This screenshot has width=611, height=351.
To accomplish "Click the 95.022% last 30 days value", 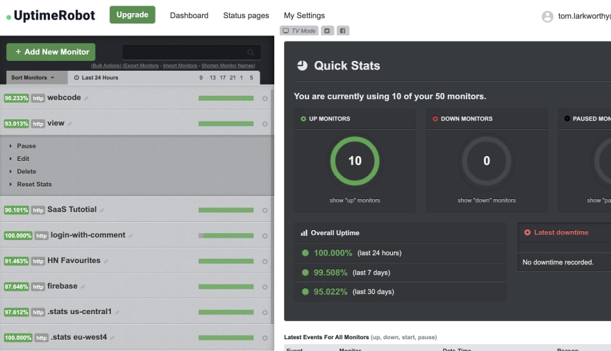I will tap(330, 292).
